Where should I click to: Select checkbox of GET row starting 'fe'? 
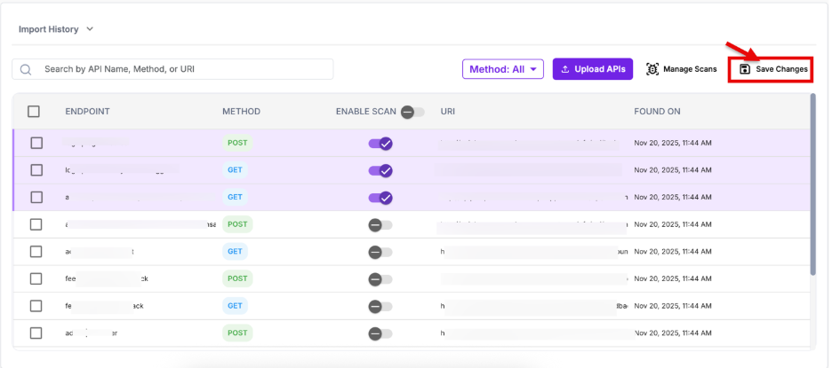(36, 306)
